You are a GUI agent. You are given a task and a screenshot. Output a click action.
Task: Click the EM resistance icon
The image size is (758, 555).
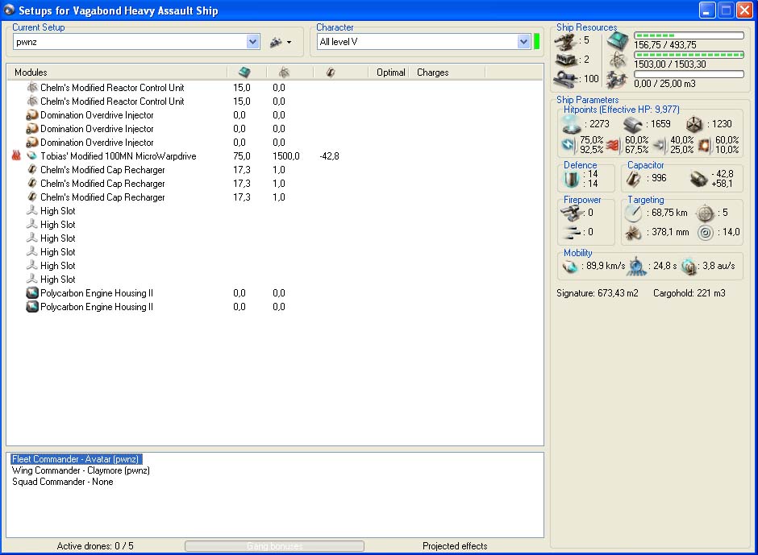(x=569, y=144)
